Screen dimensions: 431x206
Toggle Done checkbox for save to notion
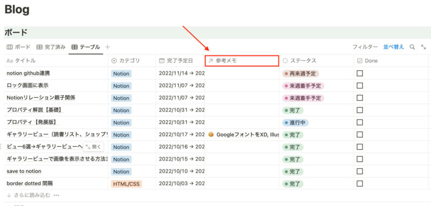tap(359, 171)
